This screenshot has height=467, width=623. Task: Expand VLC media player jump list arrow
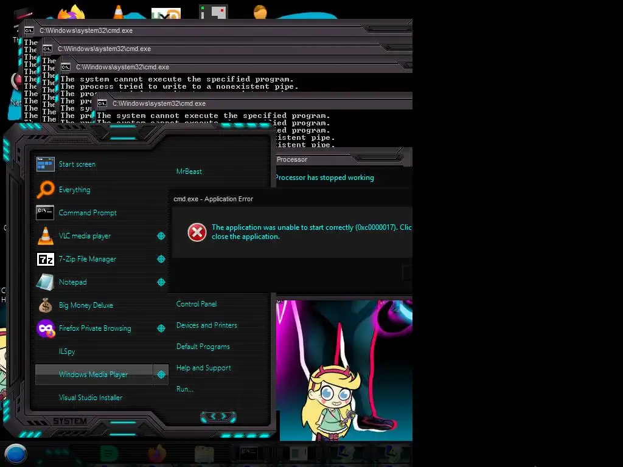[161, 236]
